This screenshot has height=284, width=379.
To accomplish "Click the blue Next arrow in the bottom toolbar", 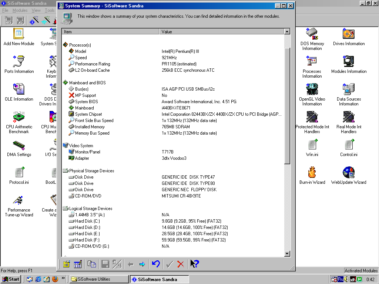I will click(x=142, y=264).
